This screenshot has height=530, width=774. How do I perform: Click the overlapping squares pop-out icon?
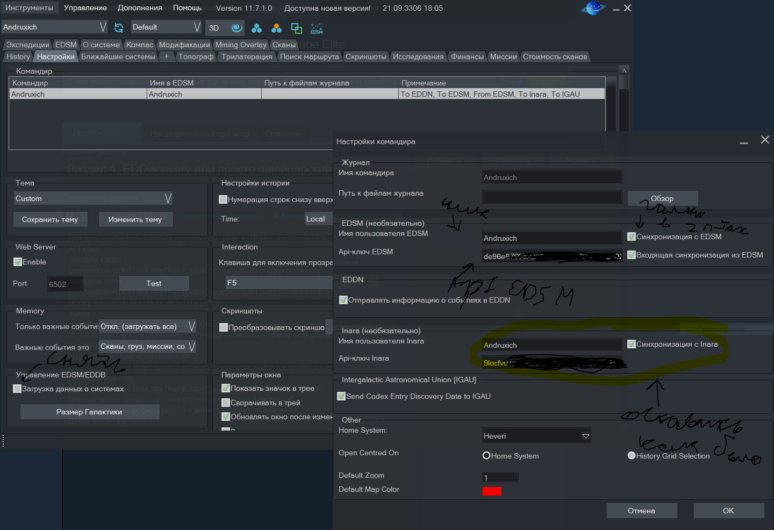[x=296, y=28]
